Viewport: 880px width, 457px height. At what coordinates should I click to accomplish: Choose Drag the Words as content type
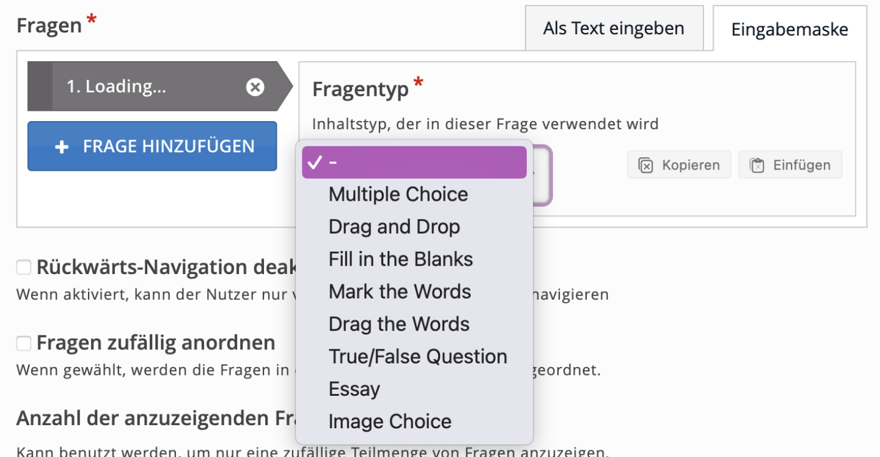click(398, 324)
